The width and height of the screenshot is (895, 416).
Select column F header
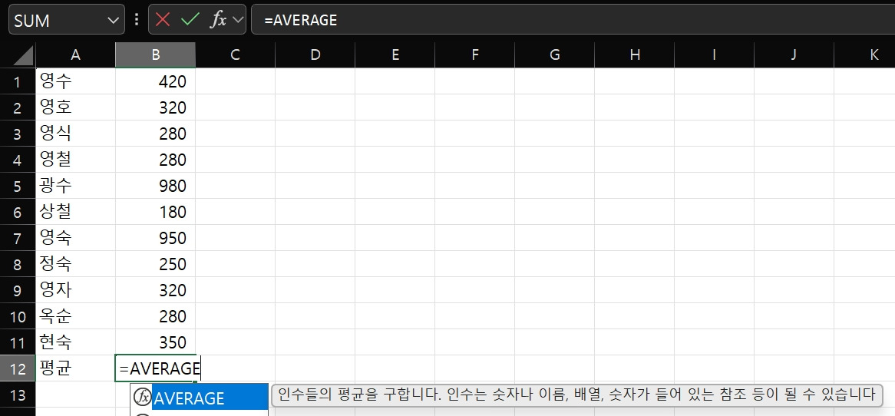(x=475, y=54)
